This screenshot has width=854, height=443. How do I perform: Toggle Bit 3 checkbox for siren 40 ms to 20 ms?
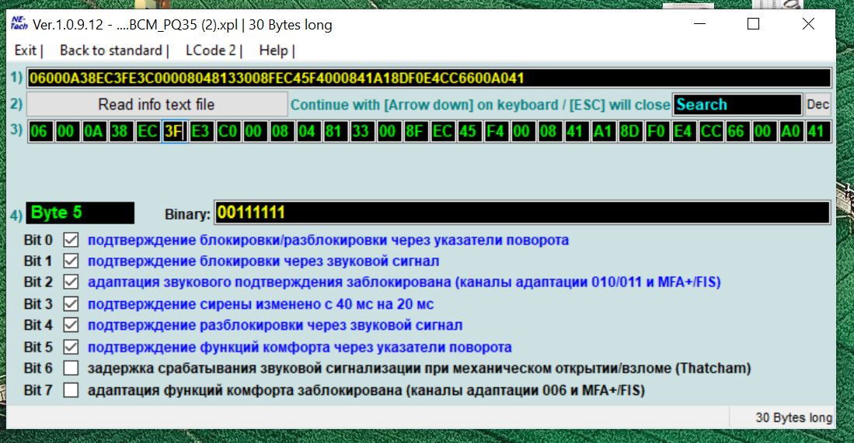tap(71, 304)
